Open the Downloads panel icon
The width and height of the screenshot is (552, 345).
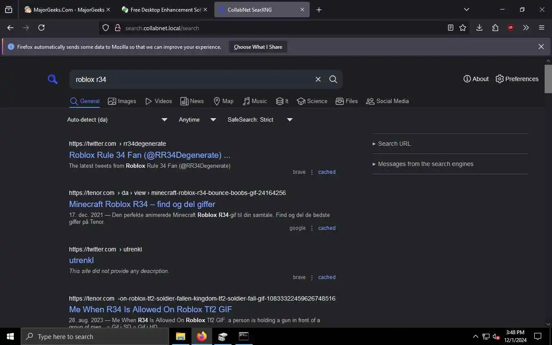[479, 28]
